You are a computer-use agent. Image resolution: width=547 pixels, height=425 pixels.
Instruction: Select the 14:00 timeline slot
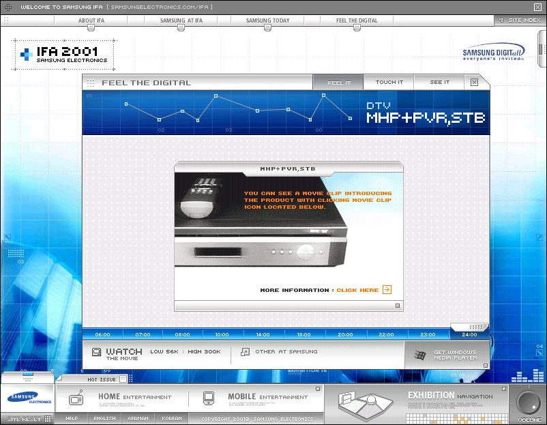pos(263,335)
